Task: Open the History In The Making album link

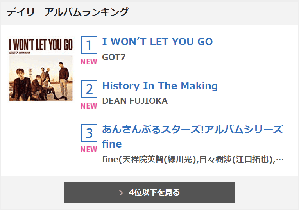Action: [159, 86]
